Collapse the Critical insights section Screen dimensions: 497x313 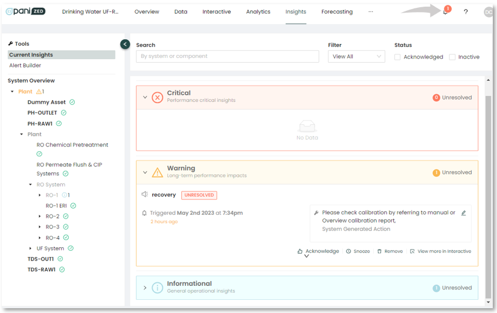145,97
